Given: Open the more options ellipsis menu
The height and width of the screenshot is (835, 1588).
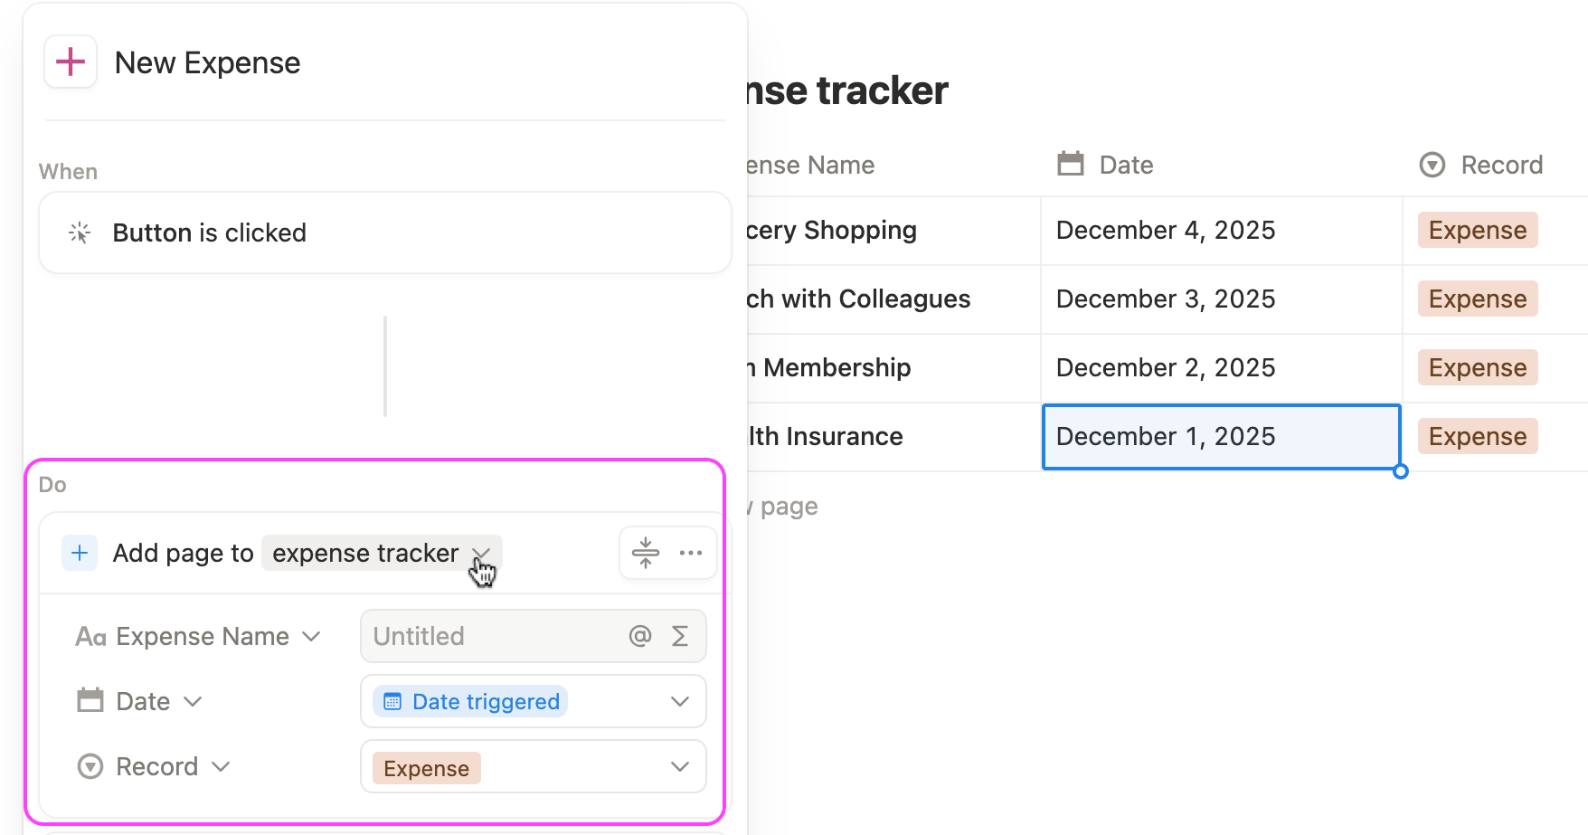Looking at the screenshot, I should coord(690,552).
